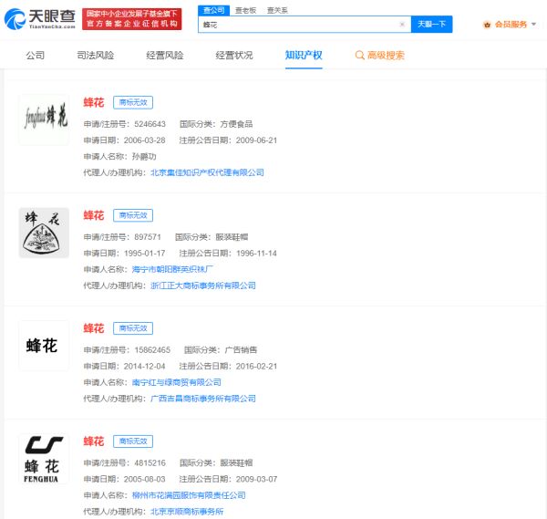The height and width of the screenshot is (519, 547).
Task: Switch to the 查关系 search tab
Action: point(274,10)
